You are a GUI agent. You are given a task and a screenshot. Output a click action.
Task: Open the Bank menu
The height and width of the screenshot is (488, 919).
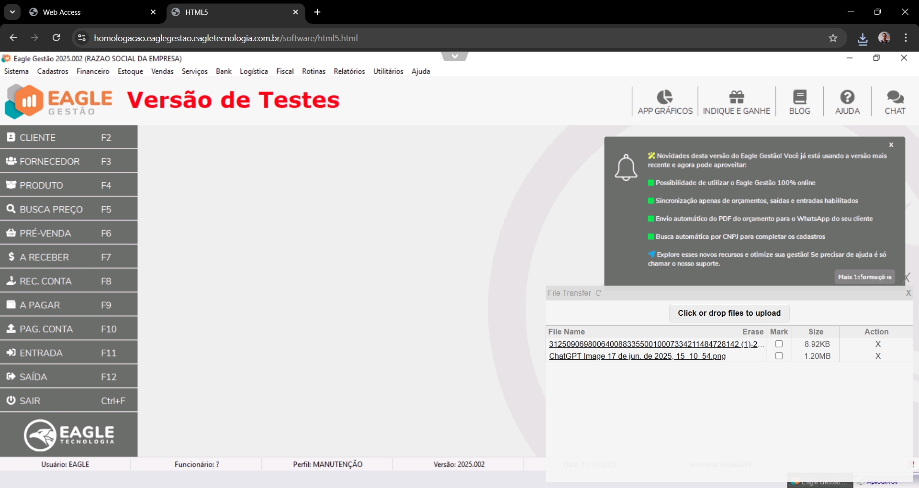[224, 71]
